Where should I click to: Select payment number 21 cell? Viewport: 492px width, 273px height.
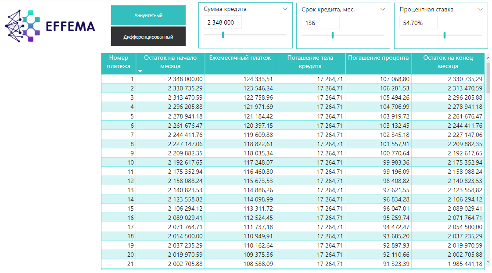pyautogui.click(x=119, y=264)
